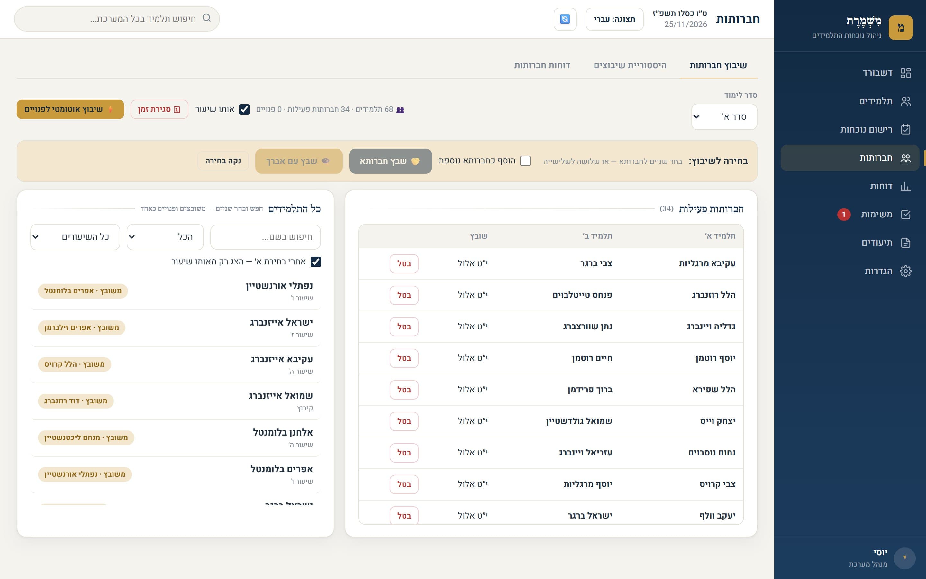Image resolution: width=926 pixels, height=579 pixels.
Task: Cancel the הלל שפירא pairing with בטל
Action: [404, 390]
